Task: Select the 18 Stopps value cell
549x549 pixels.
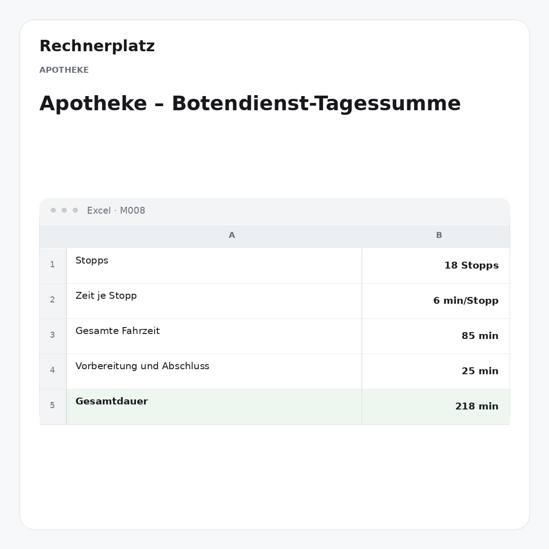Action: [x=436, y=266]
